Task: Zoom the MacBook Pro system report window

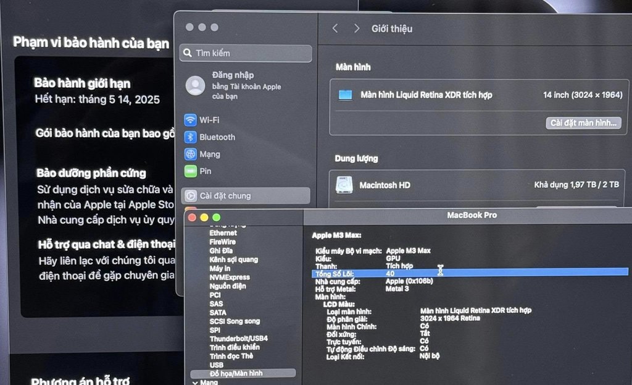Action: click(x=217, y=218)
